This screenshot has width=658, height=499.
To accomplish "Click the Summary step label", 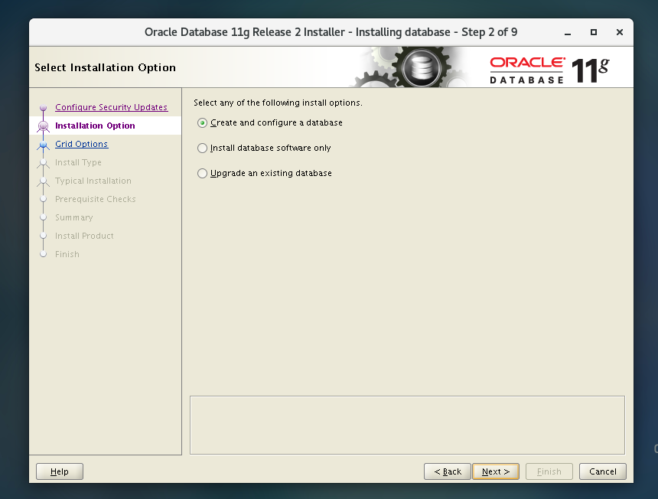I will point(74,217).
